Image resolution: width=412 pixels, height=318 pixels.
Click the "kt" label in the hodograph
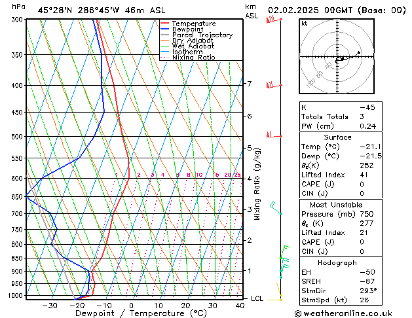click(305, 24)
